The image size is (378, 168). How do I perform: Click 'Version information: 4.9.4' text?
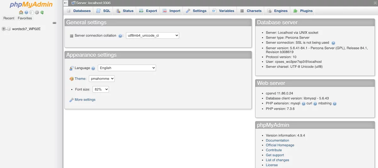pyautogui.click(x=285, y=135)
